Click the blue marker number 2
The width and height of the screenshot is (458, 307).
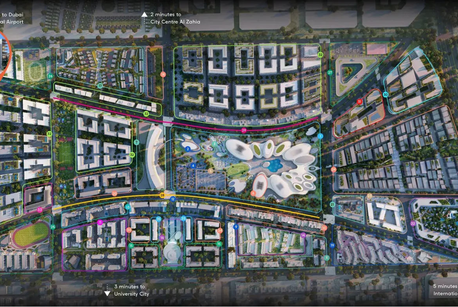tap(188, 149)
